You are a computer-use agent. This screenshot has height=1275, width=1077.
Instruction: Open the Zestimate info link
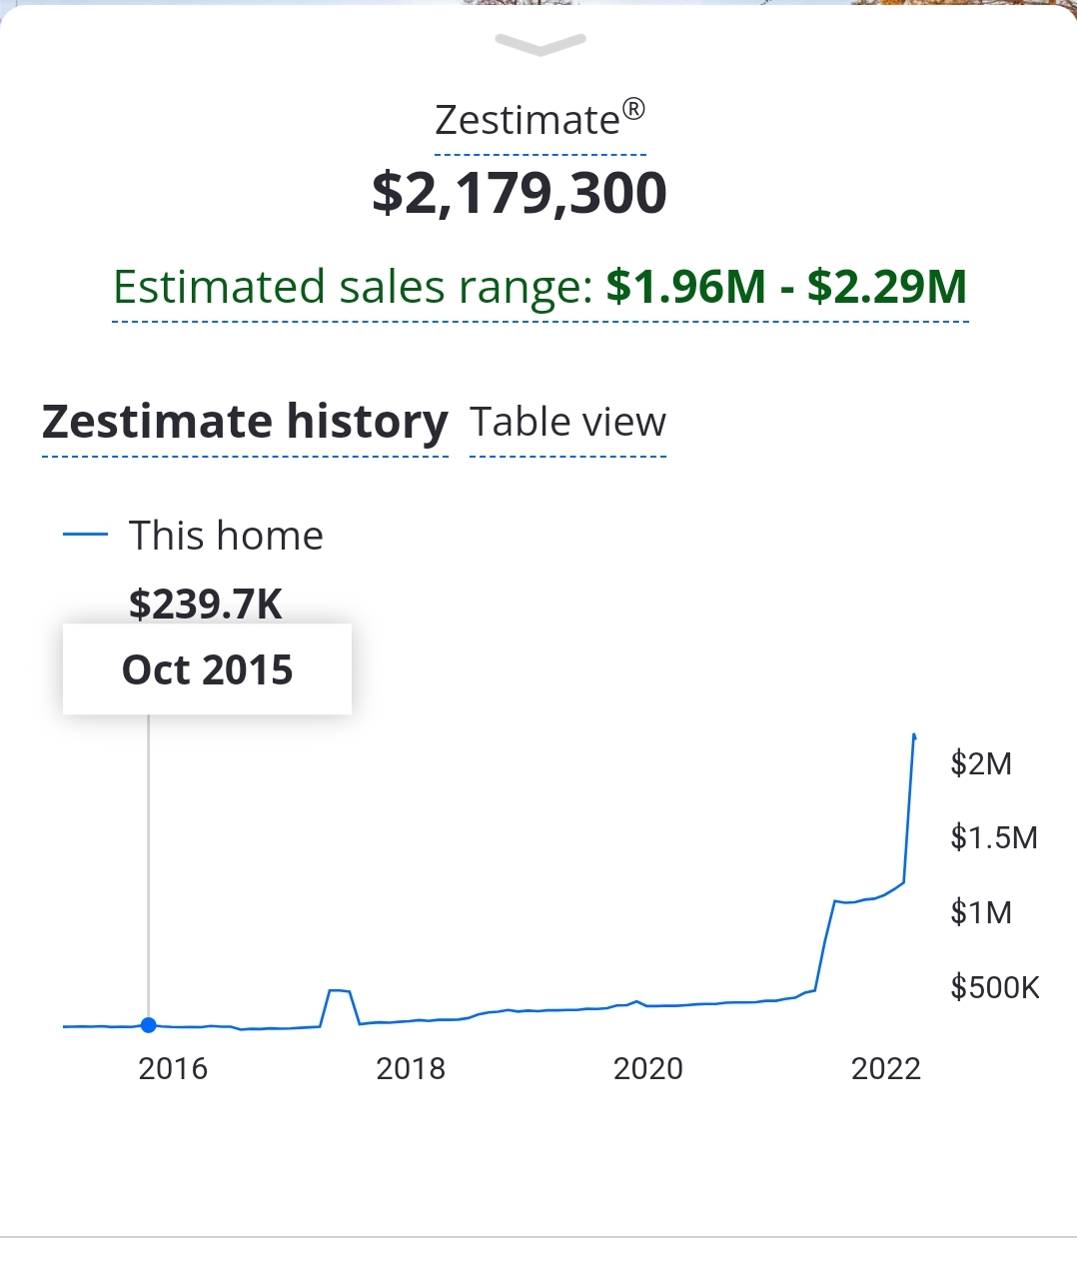(540, 120)
